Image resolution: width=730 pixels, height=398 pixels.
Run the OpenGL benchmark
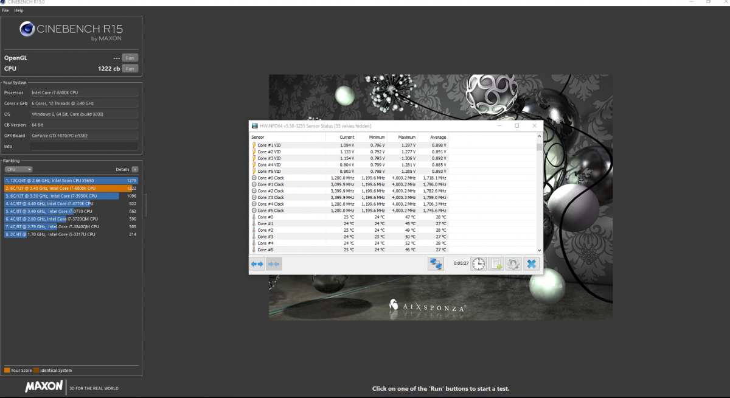(x=130, y=58)
